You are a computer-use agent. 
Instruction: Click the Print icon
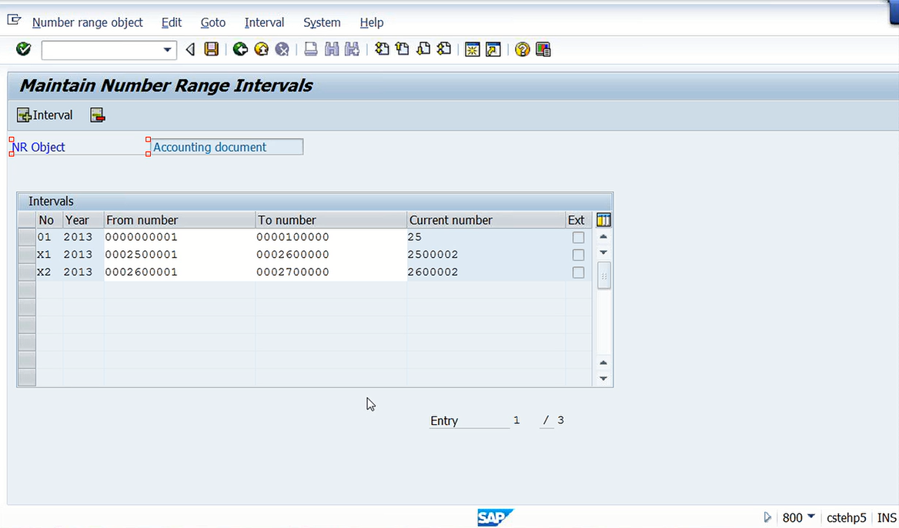(x=311, y=49)
